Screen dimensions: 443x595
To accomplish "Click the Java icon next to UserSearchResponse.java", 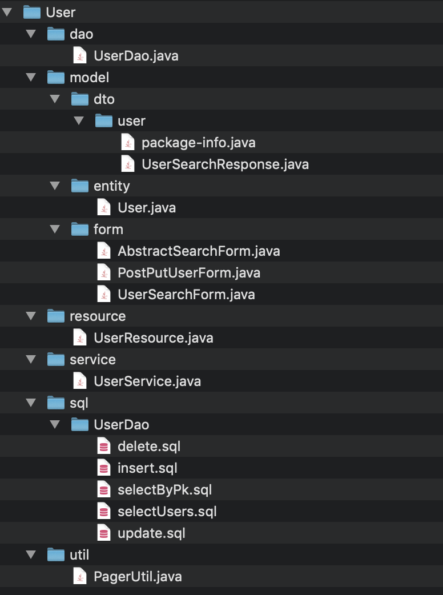I will (x=128, y=164).
